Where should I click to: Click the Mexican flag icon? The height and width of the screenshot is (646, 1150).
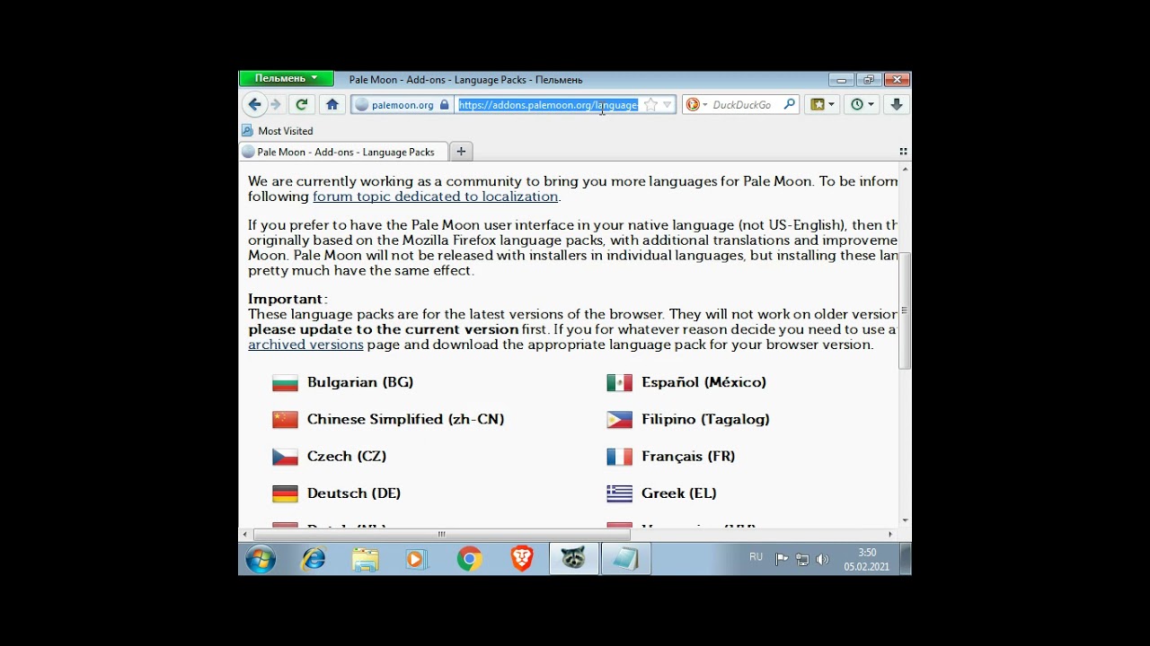pos(619,383)
